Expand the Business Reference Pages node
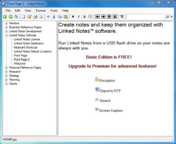 [7, 27]
